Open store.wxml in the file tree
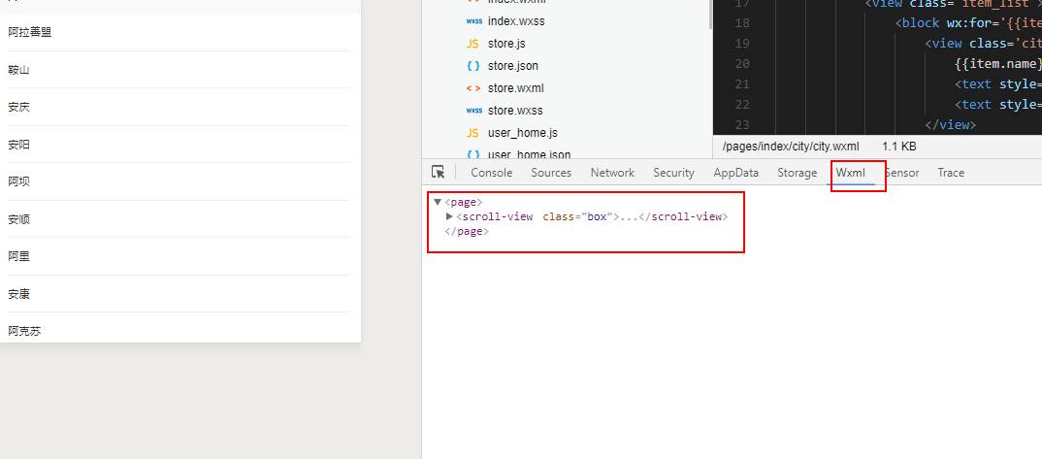Viewport: 1042px width, 459px height. click(x=516, y=88)
